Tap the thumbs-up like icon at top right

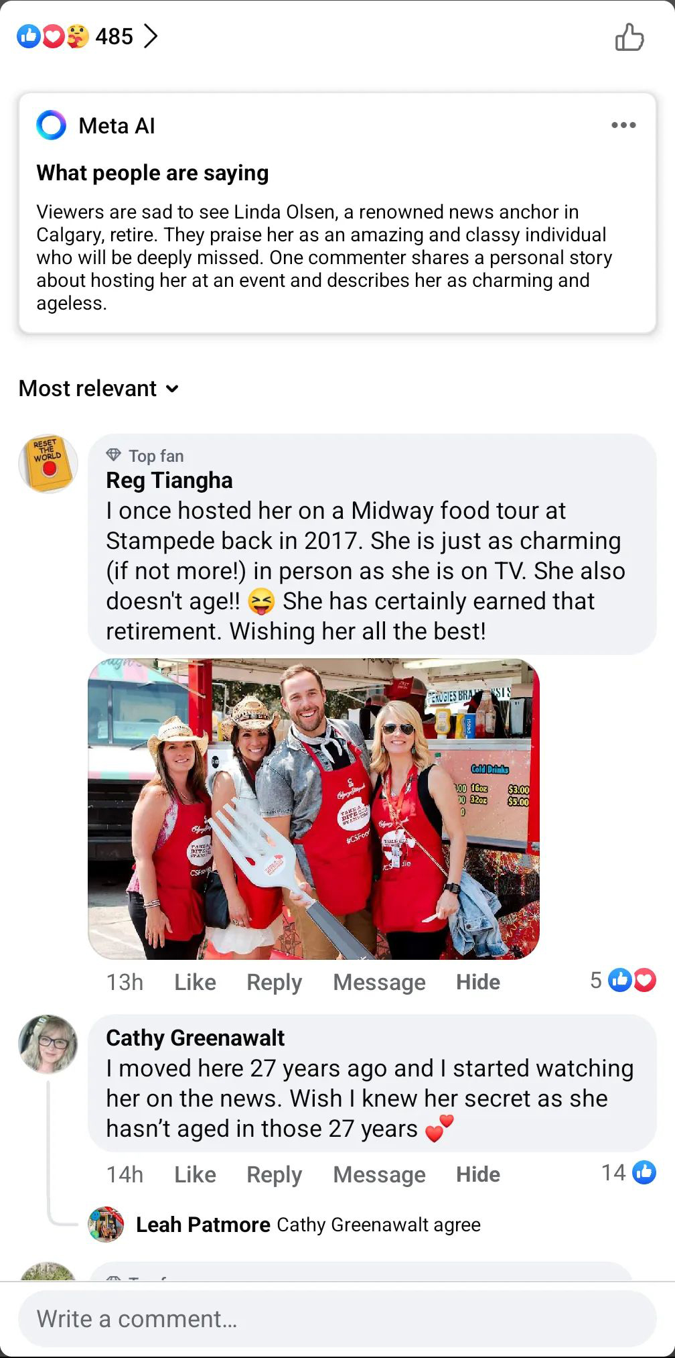[629, 37]
